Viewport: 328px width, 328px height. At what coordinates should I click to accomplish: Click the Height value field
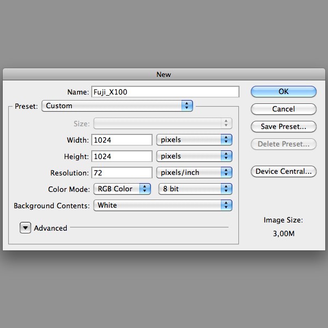pyautogui.click(x=122, y=156)
